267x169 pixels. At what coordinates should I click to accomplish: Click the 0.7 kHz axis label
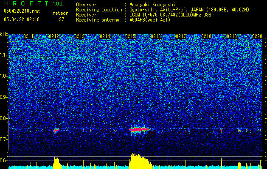[4, 139]
